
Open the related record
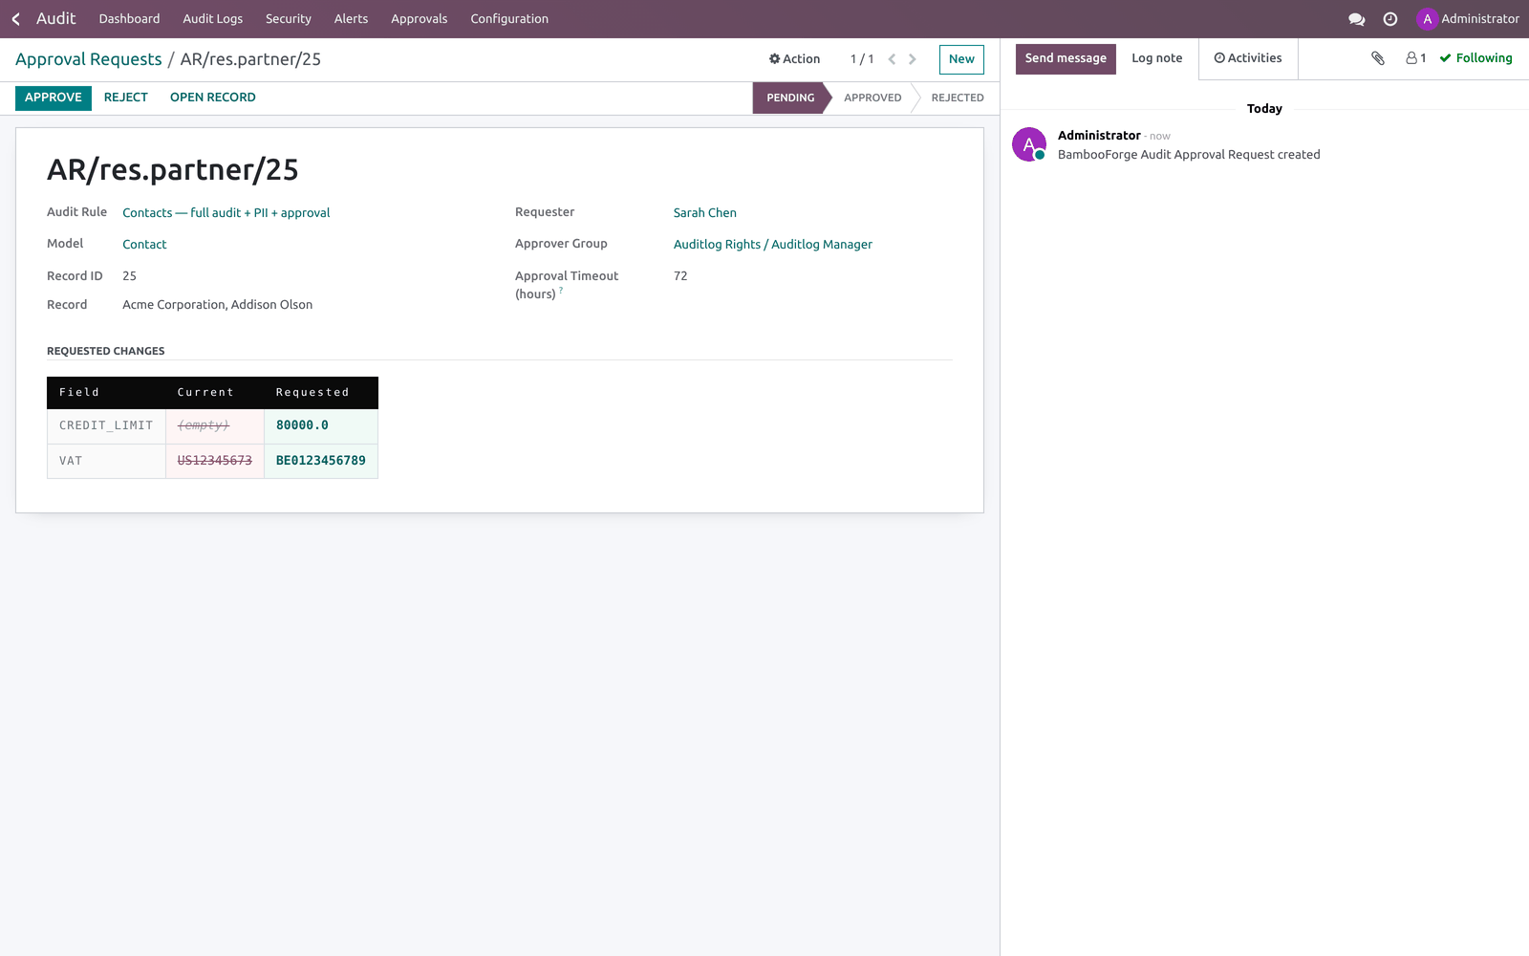[213, 98]
